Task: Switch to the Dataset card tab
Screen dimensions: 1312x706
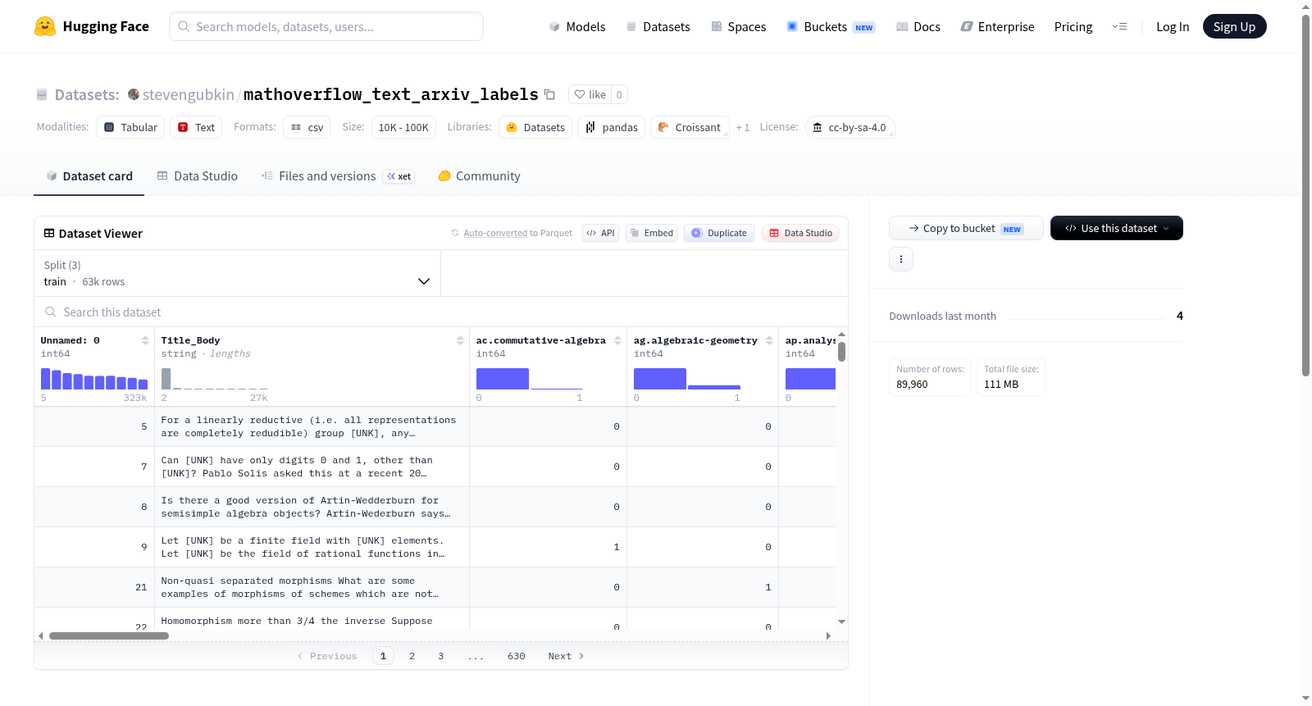Action: [x=89, y=176]
